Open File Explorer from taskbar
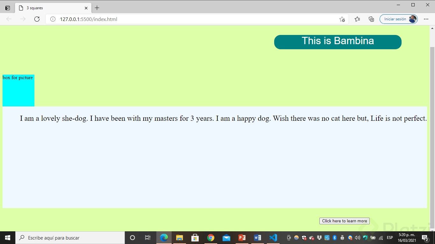 (180, 238)
